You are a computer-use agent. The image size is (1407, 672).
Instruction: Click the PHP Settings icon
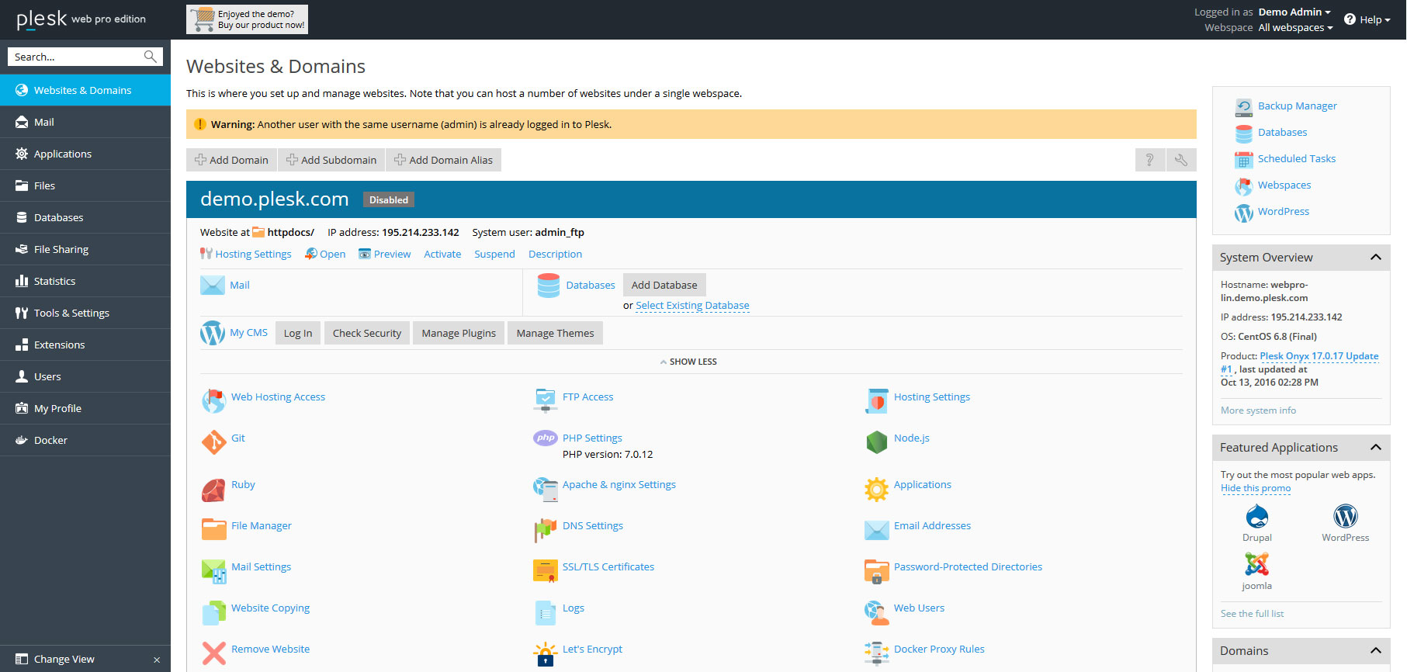coord(546,438)
